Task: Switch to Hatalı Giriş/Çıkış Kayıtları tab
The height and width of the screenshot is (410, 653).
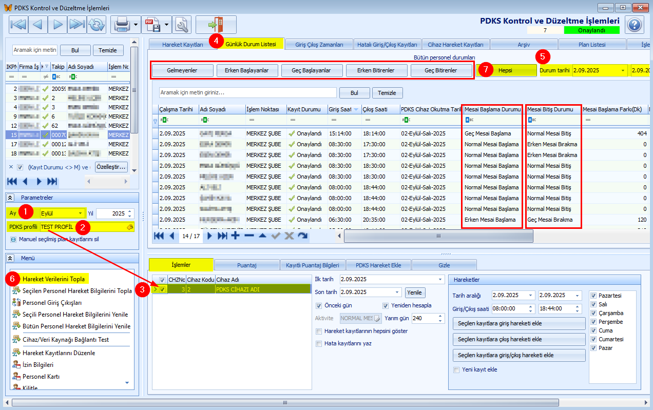Action: click(x=388, y=45)
